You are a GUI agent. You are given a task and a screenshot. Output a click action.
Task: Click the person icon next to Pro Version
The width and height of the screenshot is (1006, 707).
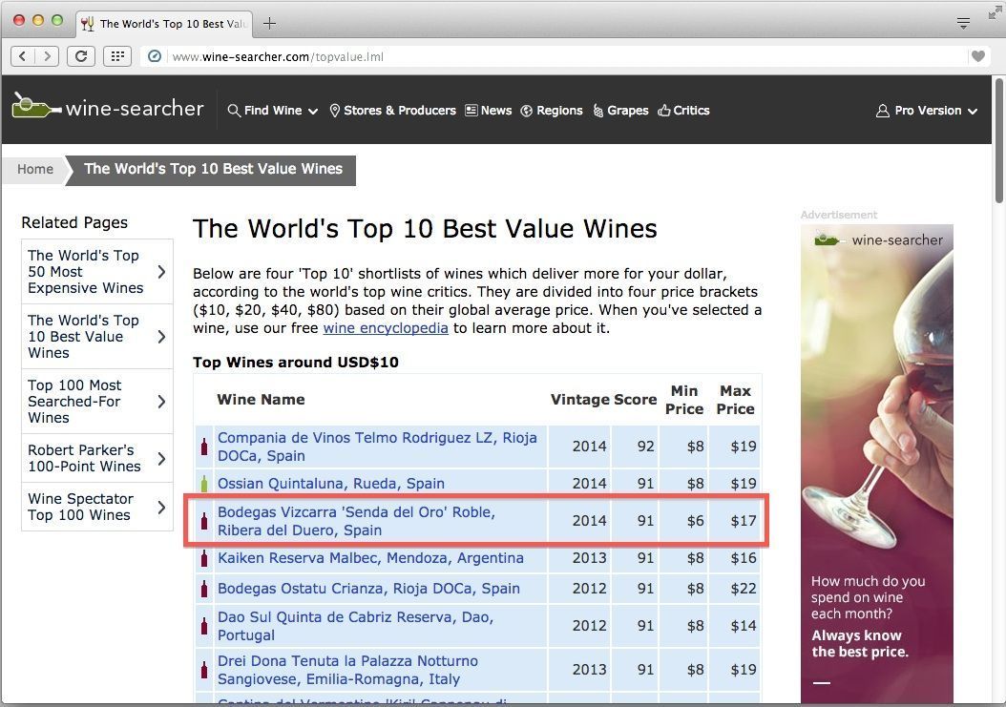[881, 111]
